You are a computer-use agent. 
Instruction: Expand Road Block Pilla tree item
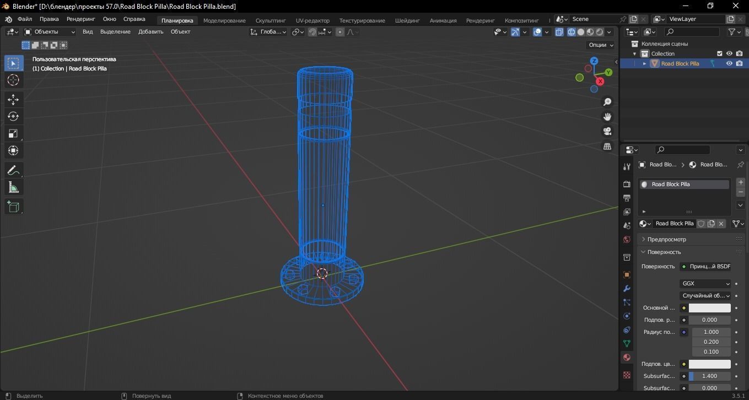(644, 63)
